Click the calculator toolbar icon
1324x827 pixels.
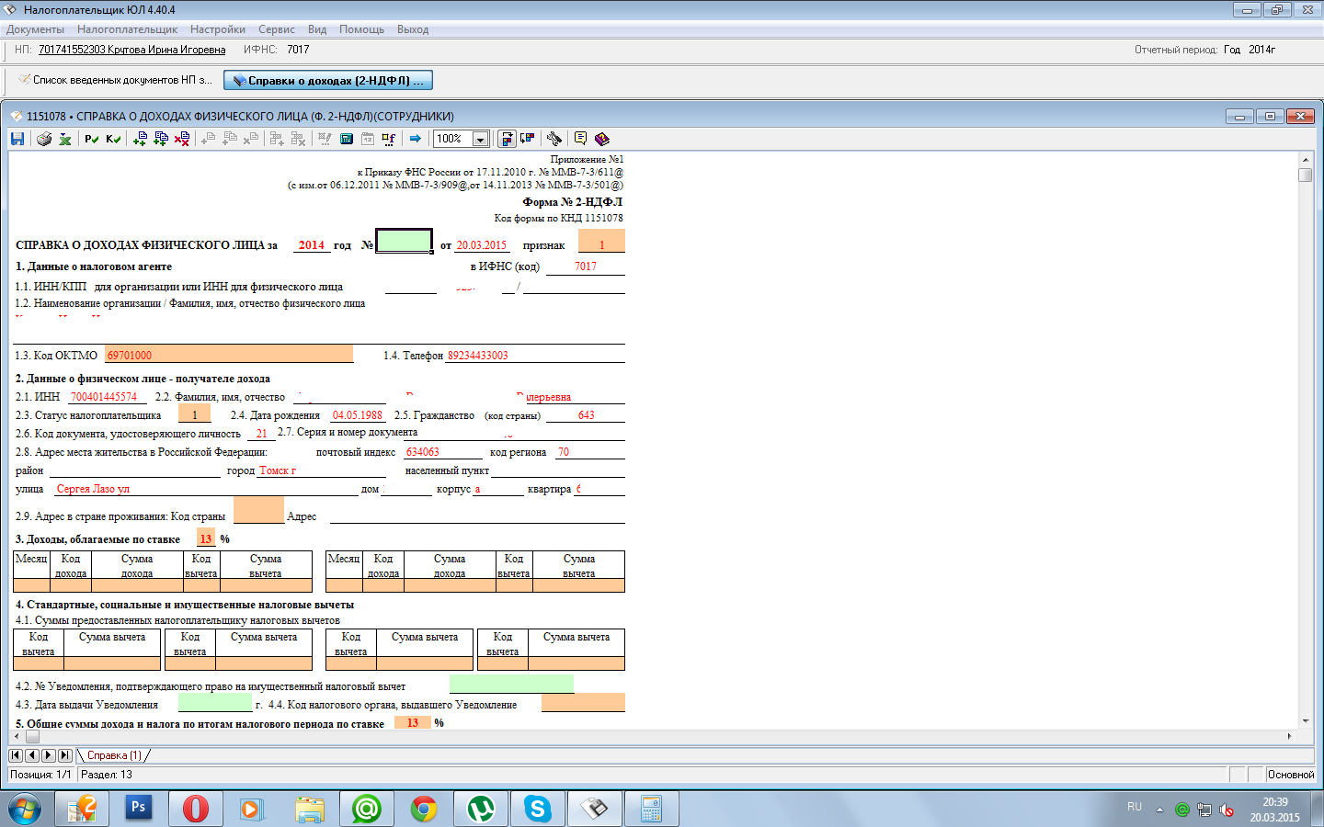click(x=347, y=139)
